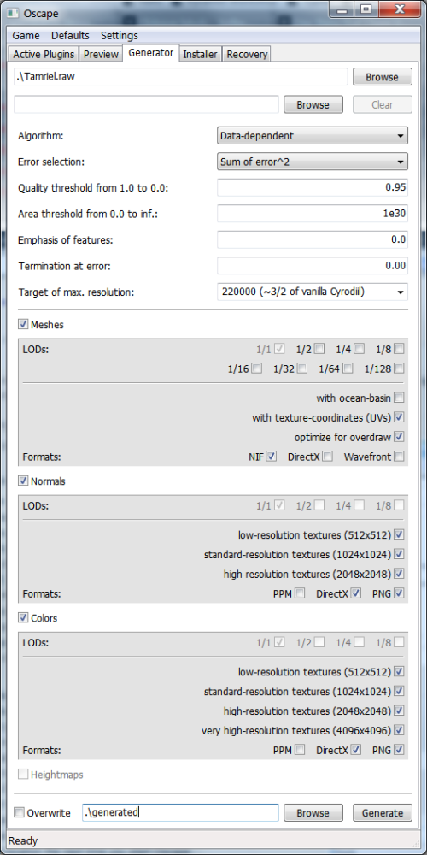
Task: Enable the Meshes DirectX format checkbox
Action: [x=327, y=457]
